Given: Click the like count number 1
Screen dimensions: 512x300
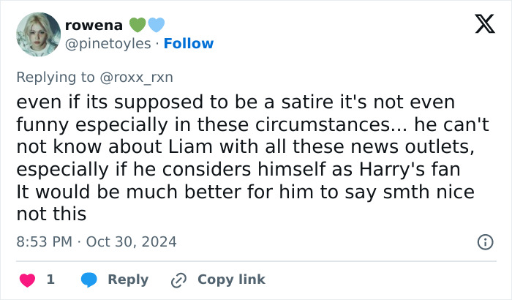Looking at the screenshot, I should [50, 280].
